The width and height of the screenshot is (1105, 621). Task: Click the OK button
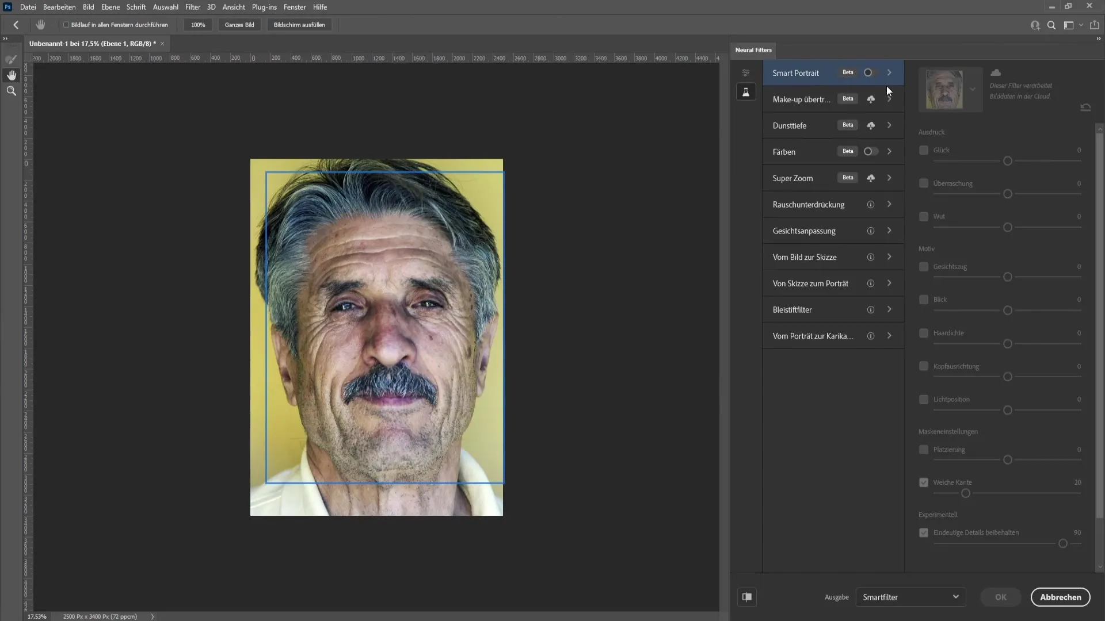(1001, 597)
